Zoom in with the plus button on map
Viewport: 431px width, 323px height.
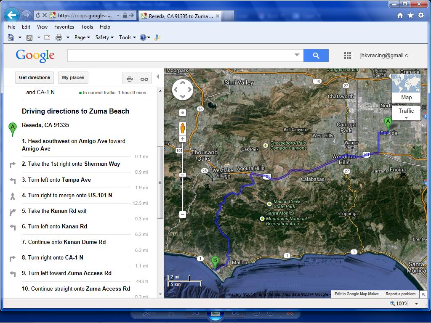tap(183, 139)
